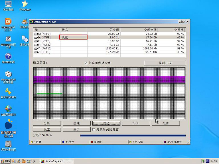Open the 我的电脑 desktop icon
219x164 pixels.
tap(8, 6)
